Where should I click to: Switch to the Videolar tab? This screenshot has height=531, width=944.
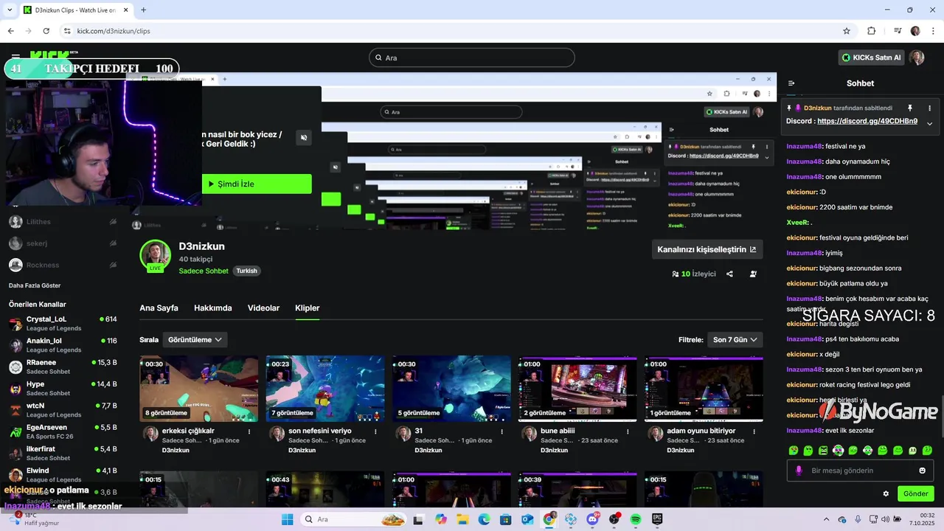tap(263, 308)
